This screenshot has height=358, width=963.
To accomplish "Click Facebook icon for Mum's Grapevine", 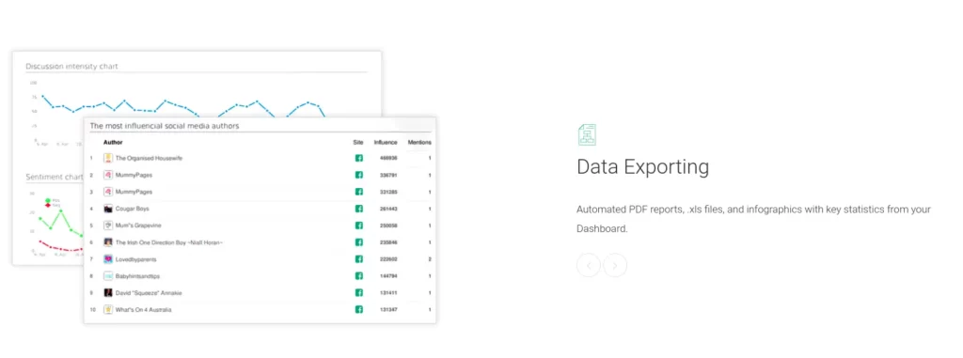I will point(358,226).
